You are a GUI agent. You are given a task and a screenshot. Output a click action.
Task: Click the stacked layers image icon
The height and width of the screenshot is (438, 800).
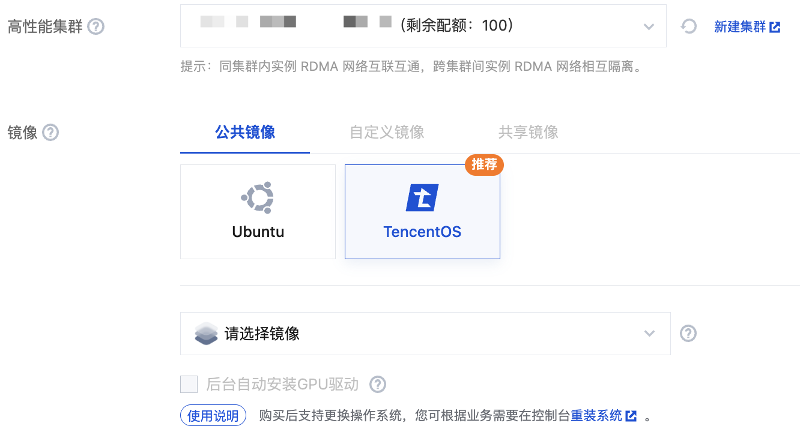click(x=206, y=334)
